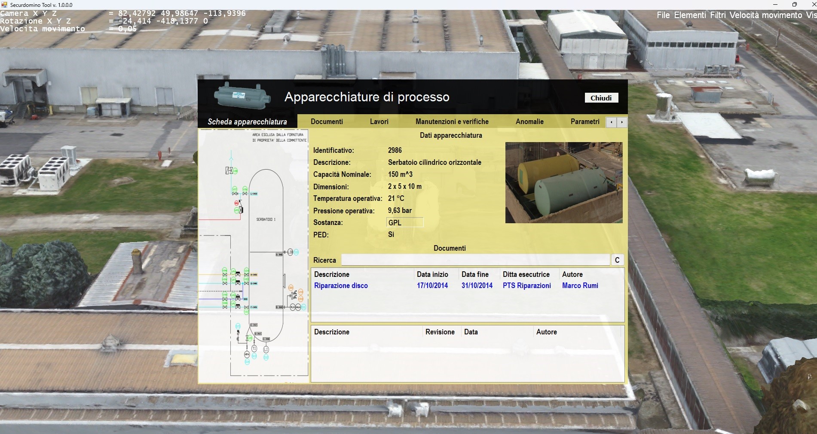The height and width of the screenshot is (434, 817).
Task: Click the C clear search button
Action: click(617, 260)
